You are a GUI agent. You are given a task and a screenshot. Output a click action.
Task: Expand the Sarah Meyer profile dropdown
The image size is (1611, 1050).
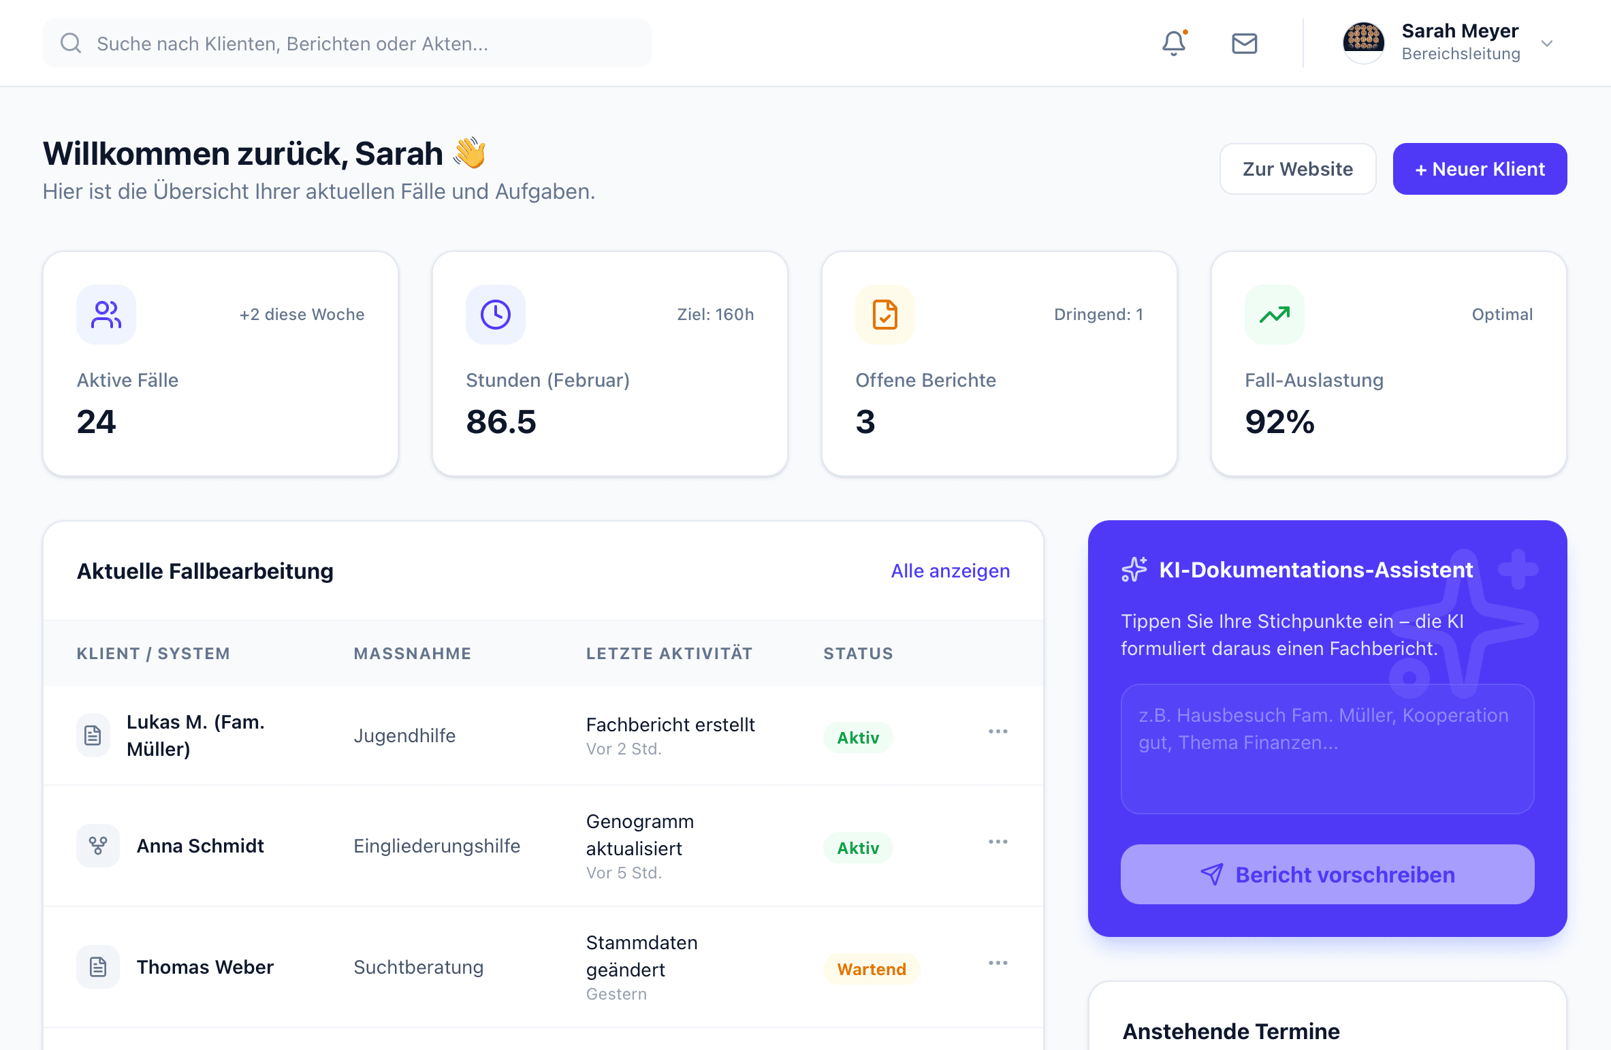(x=1547, y=44)
